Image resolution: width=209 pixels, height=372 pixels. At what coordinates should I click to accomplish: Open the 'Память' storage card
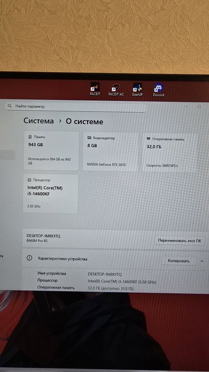coord(51,151)
